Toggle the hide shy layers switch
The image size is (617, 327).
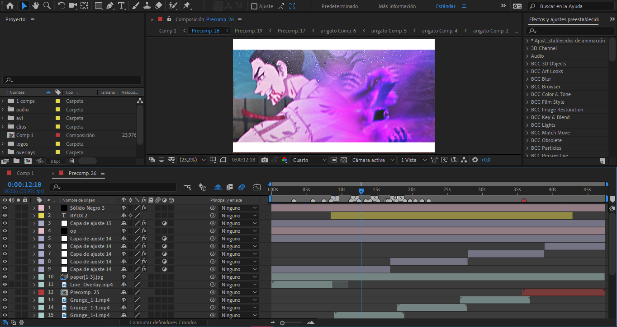click(x=218, y=187)
